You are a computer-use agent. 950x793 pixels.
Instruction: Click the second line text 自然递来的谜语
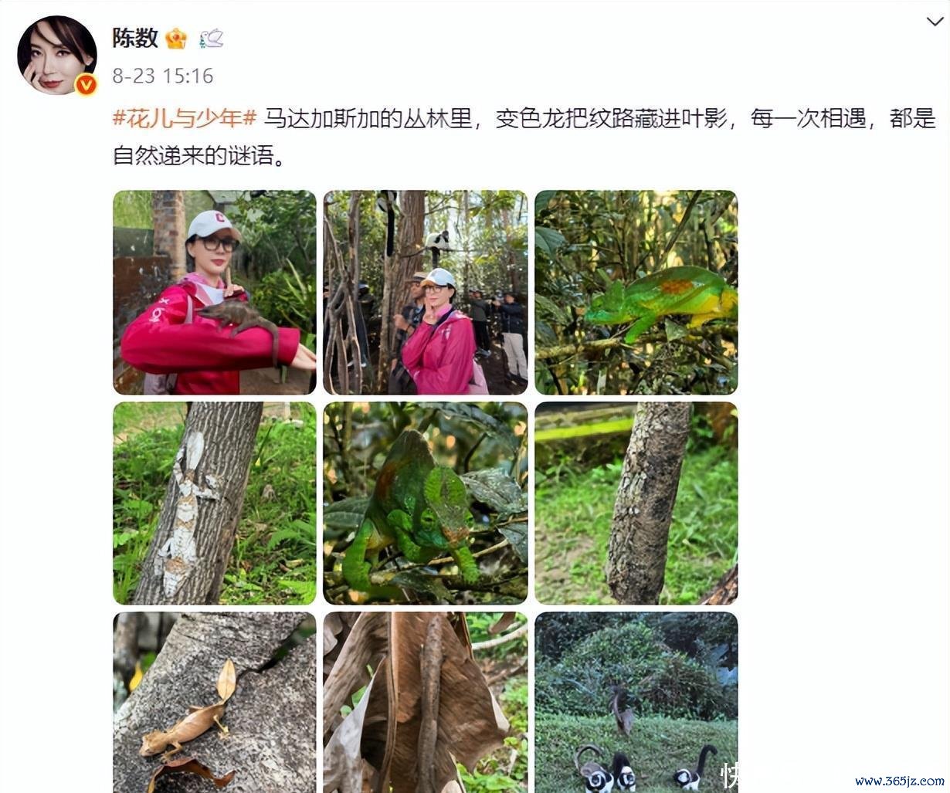click(x=199, y=156)
